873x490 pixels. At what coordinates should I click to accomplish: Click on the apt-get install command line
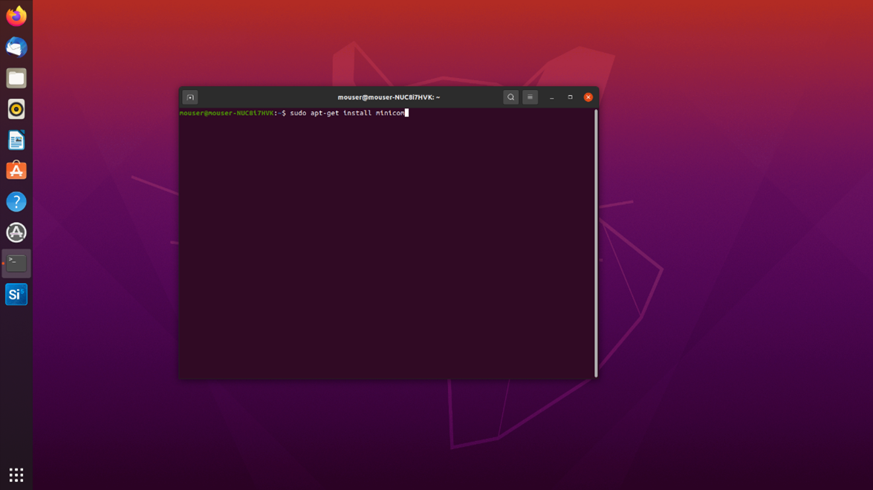(346, 113)
